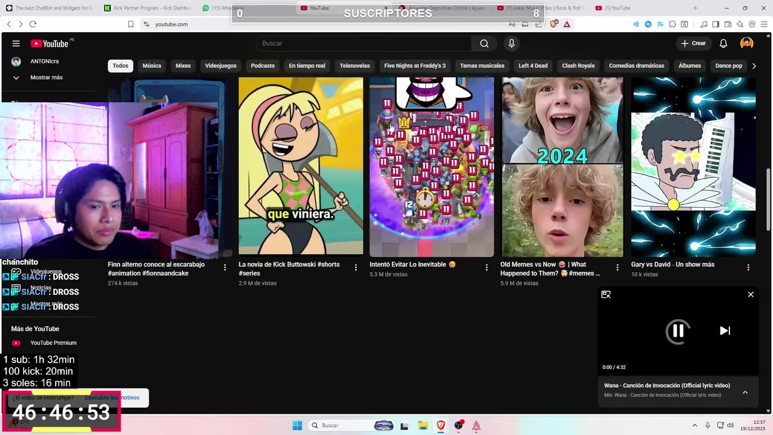Focus the YouTube Buscar search box
The height and width of the screenshot is (435, 773).
tap(364, 43)
